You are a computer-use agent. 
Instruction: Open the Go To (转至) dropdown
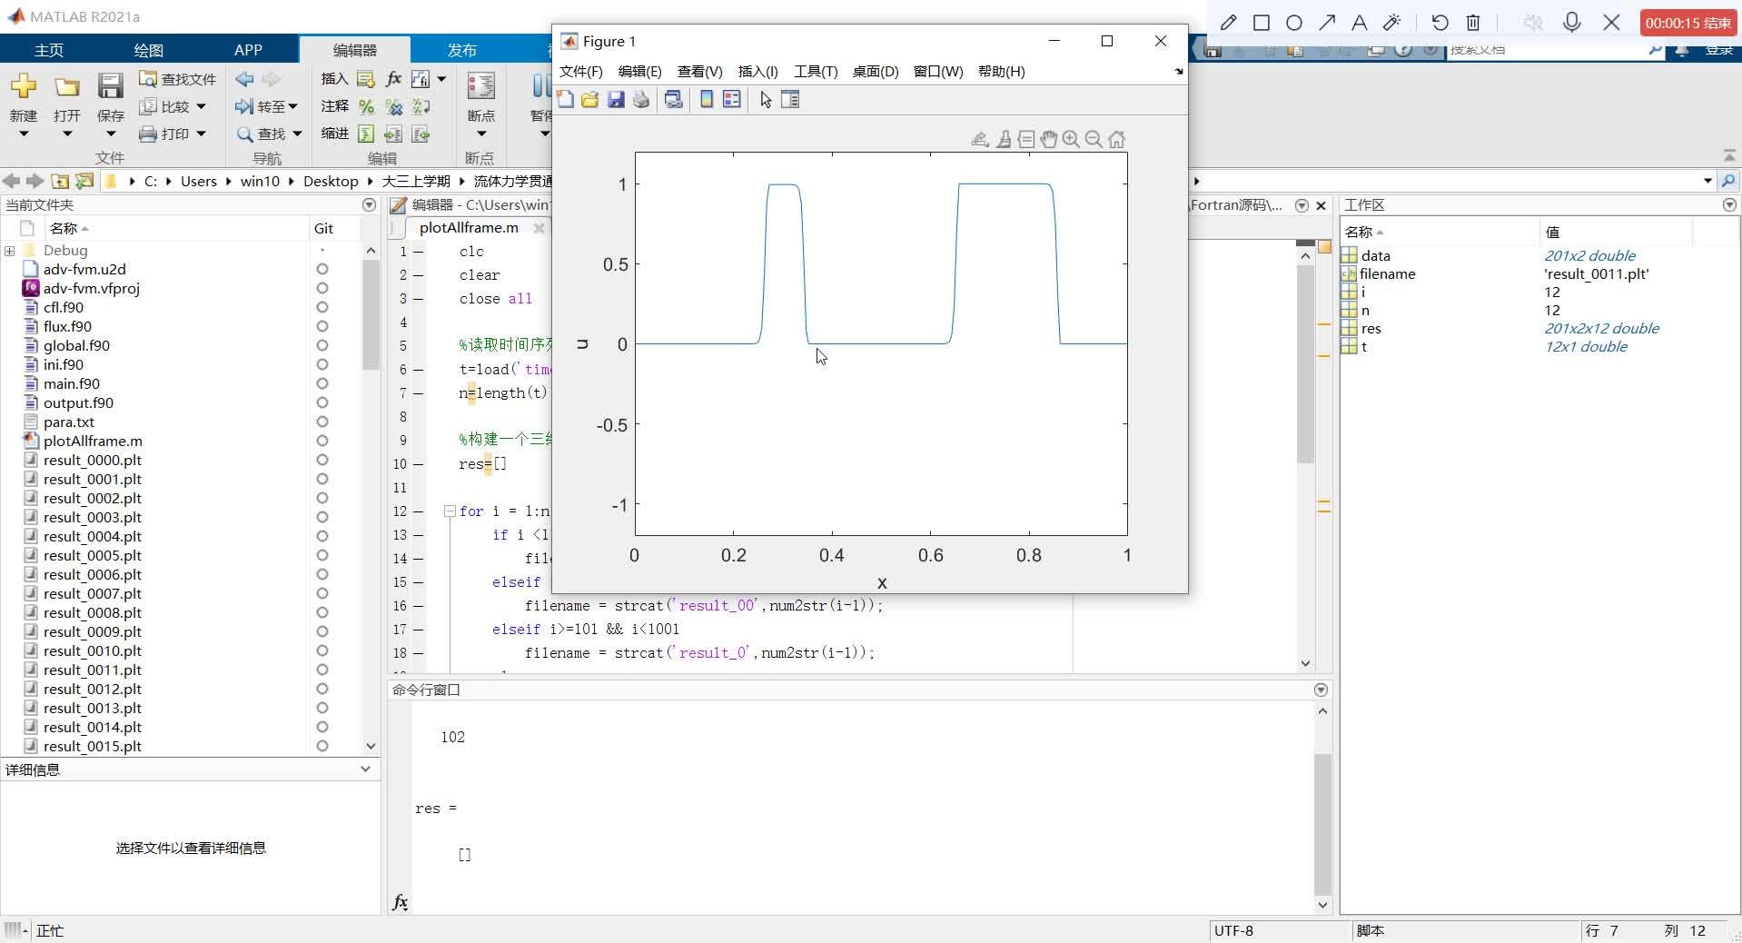coord(266,106)
